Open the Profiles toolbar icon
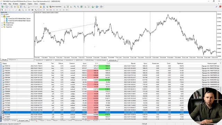Image resolution: width=222 pixels, height=125 pixels. 7,7
